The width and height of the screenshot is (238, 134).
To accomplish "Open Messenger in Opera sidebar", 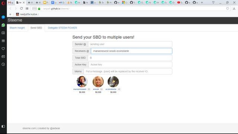I will point(3,17).
